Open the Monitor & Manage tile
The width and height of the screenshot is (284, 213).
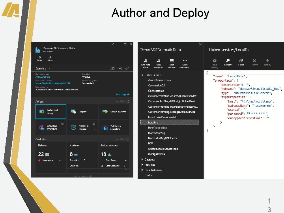82,127
